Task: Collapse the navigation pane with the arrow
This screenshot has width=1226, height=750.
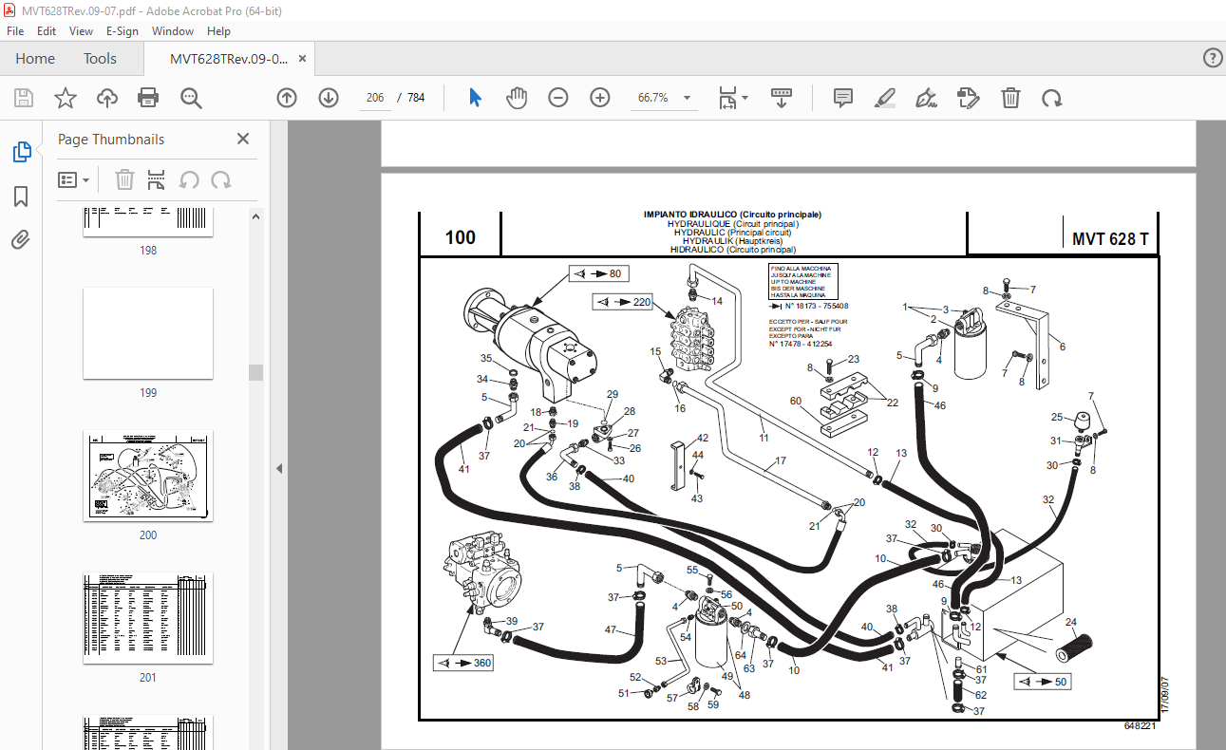Action: [x=280, y=468]
